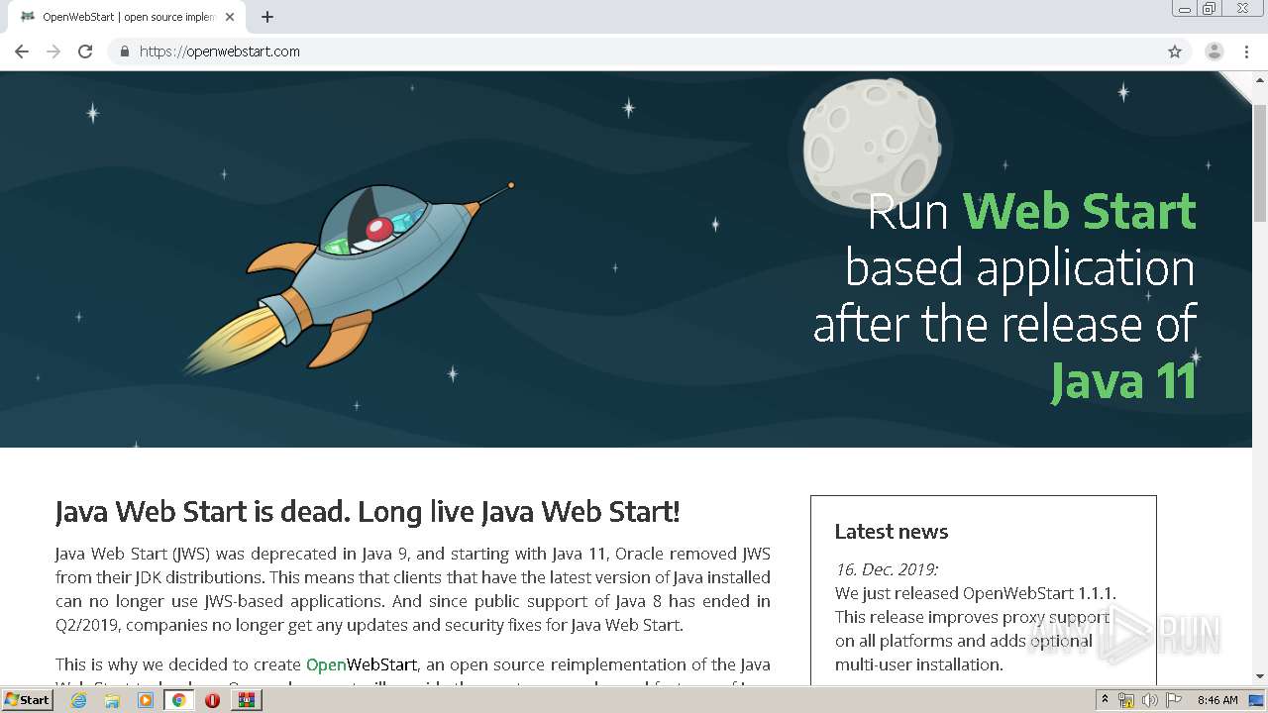Click the scrollbar up arrow
Viewport: 1268px width, 713px height.
[x=1260, y=79]
